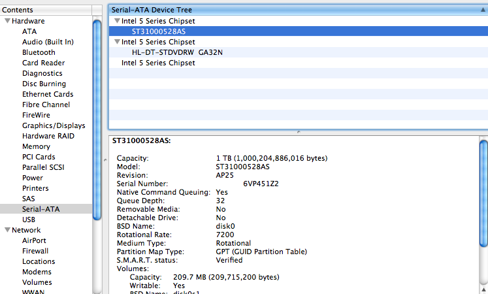Click the Medium Type value Rotational

pyautogui.click(x=233, y=243)
